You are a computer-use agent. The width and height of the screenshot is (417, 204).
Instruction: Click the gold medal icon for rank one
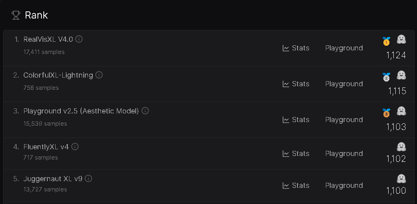click(386, 41)
